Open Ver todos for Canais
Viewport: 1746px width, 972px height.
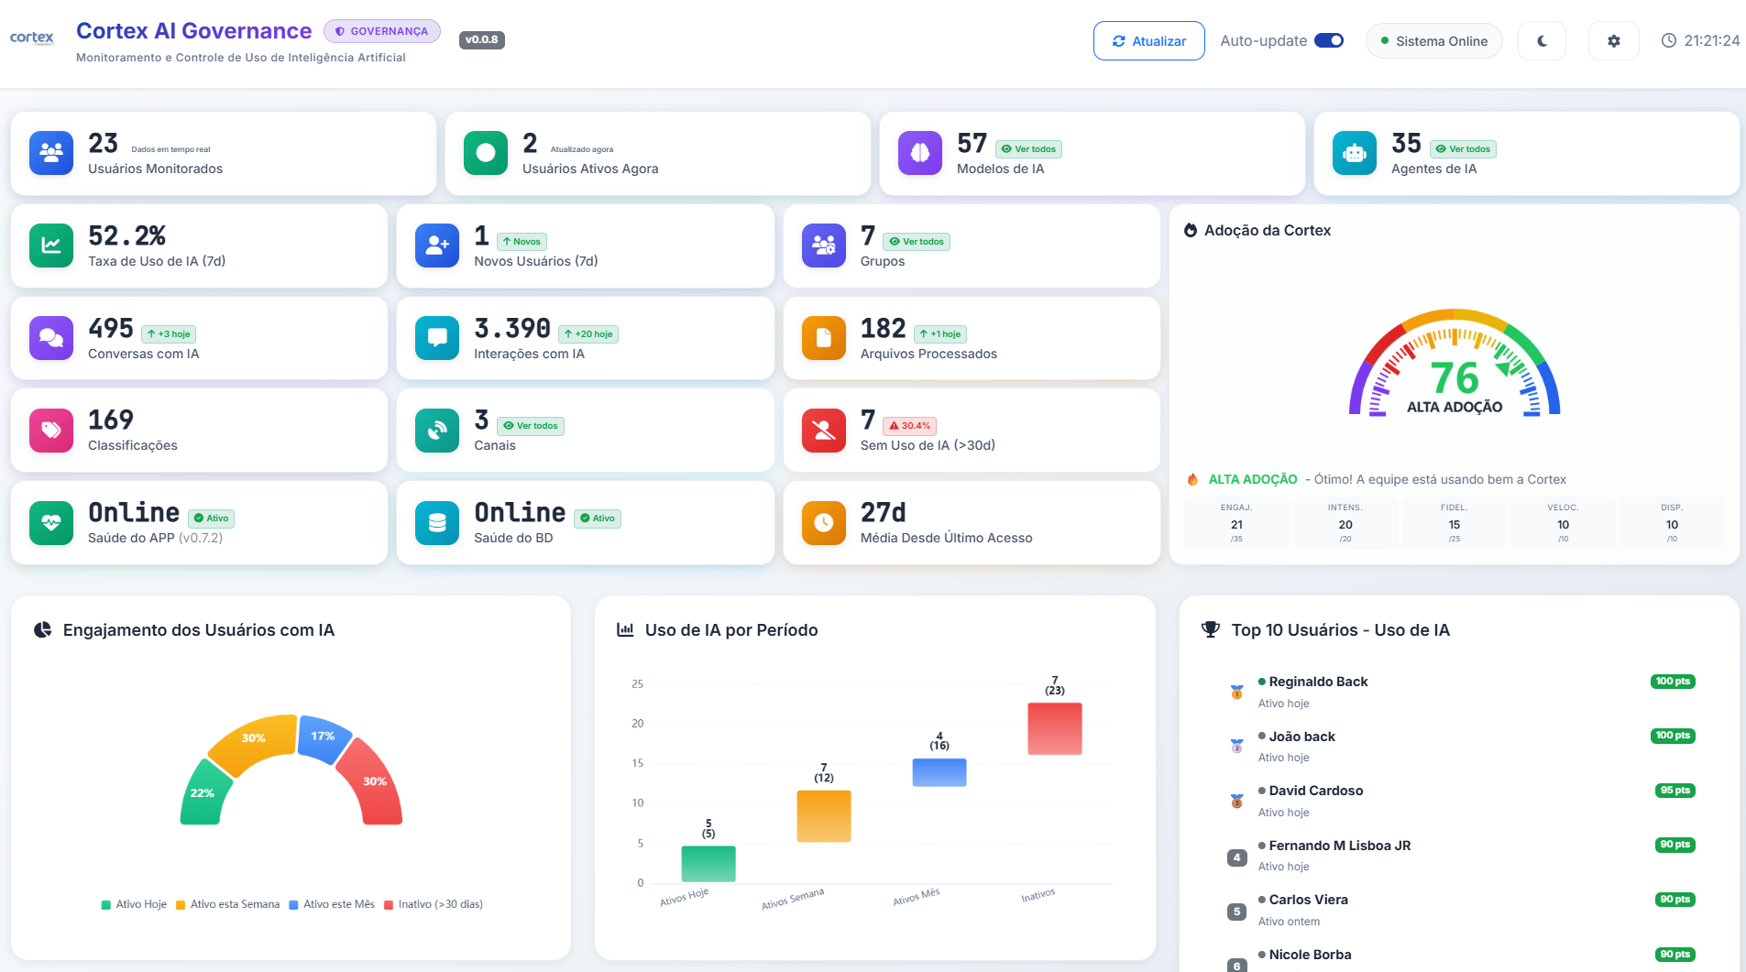pyautogui.click(x=531, y=425)
